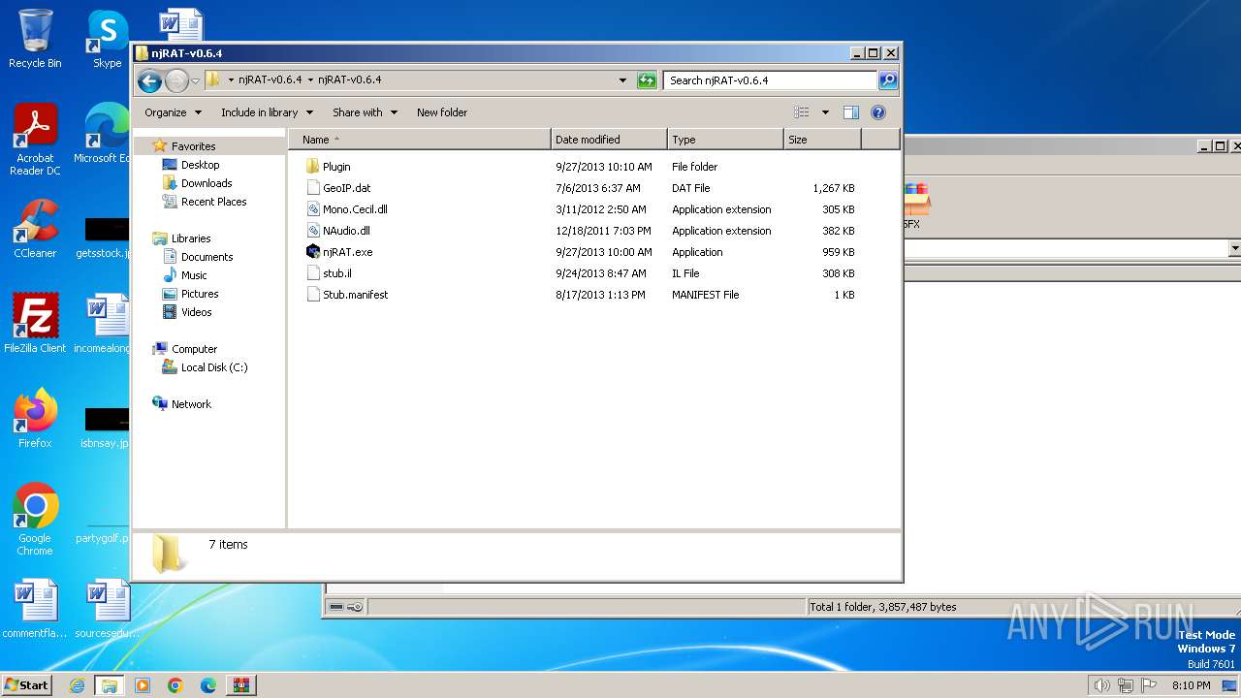
Task: Open the Organize menu
Action: (173, 112)
